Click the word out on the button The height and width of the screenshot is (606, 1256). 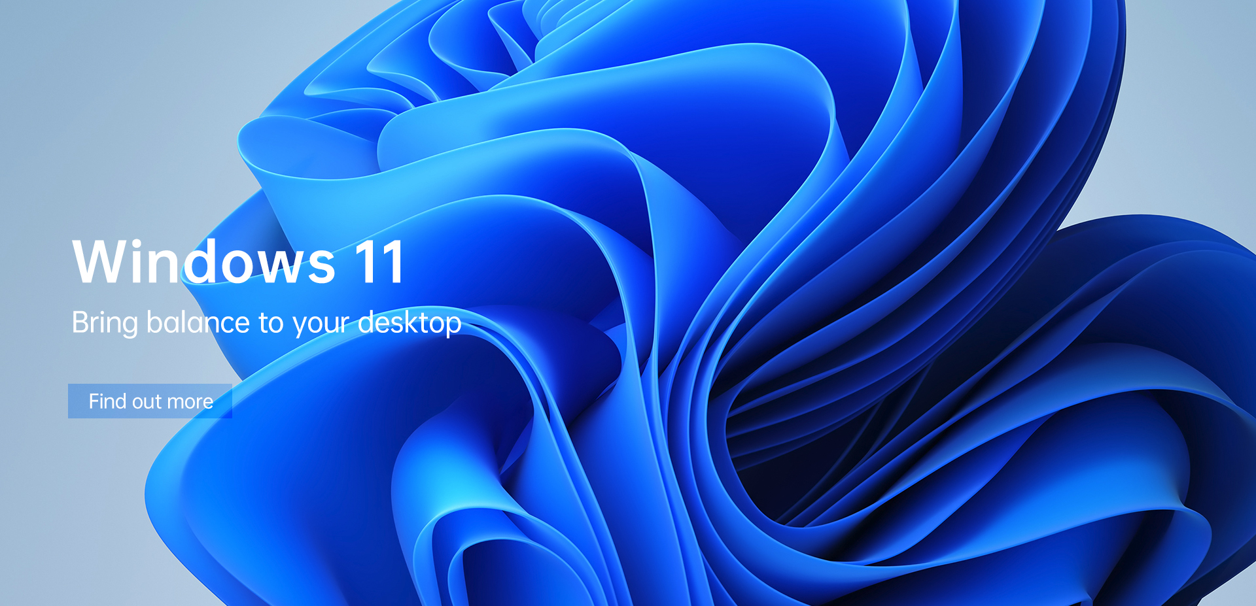click(147, 401)
